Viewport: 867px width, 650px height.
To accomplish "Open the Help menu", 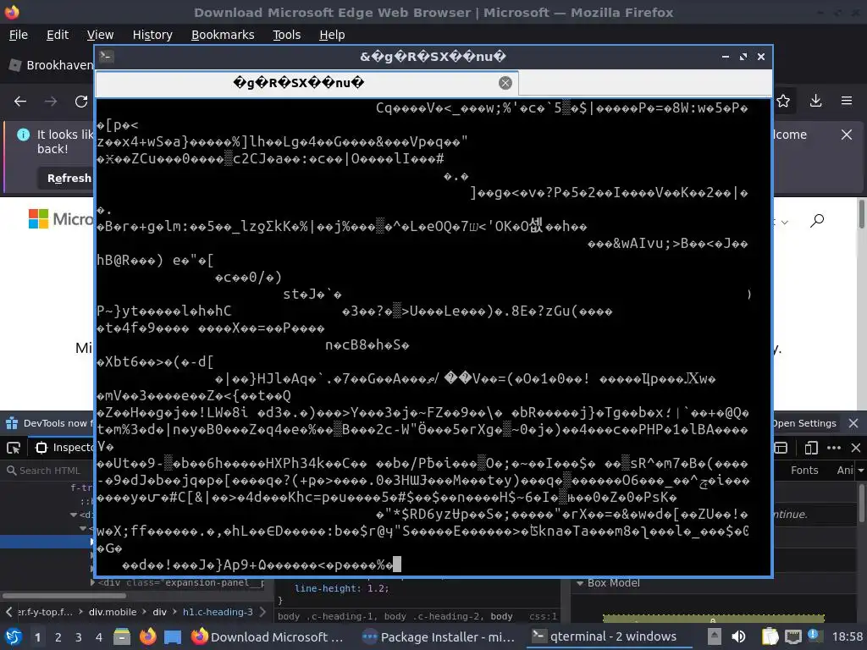I will point(332,35).
